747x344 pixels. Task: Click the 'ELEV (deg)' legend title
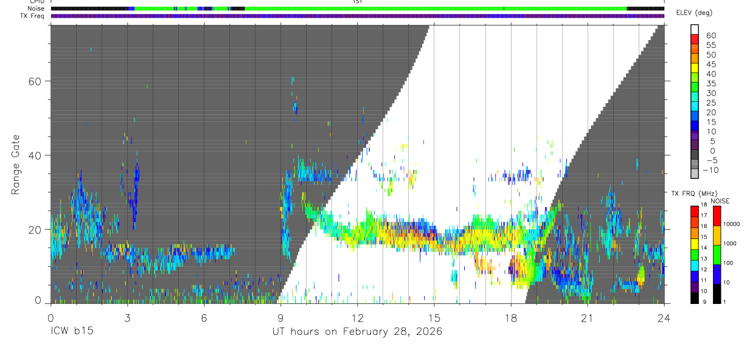(x=695, y=13)
